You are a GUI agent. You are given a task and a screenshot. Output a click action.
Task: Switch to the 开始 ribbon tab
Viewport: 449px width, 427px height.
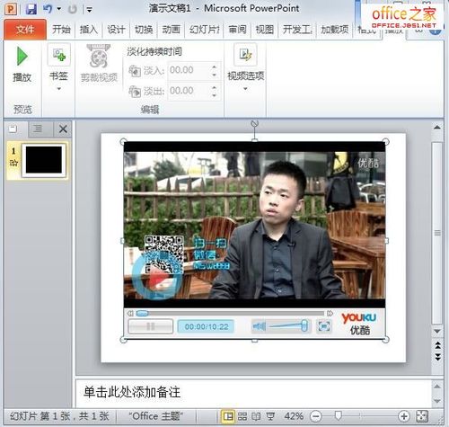[x=61, y=30]
